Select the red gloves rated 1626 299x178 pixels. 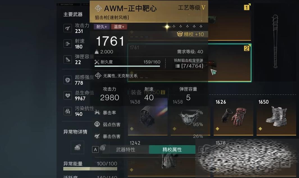tap(233, 117)
